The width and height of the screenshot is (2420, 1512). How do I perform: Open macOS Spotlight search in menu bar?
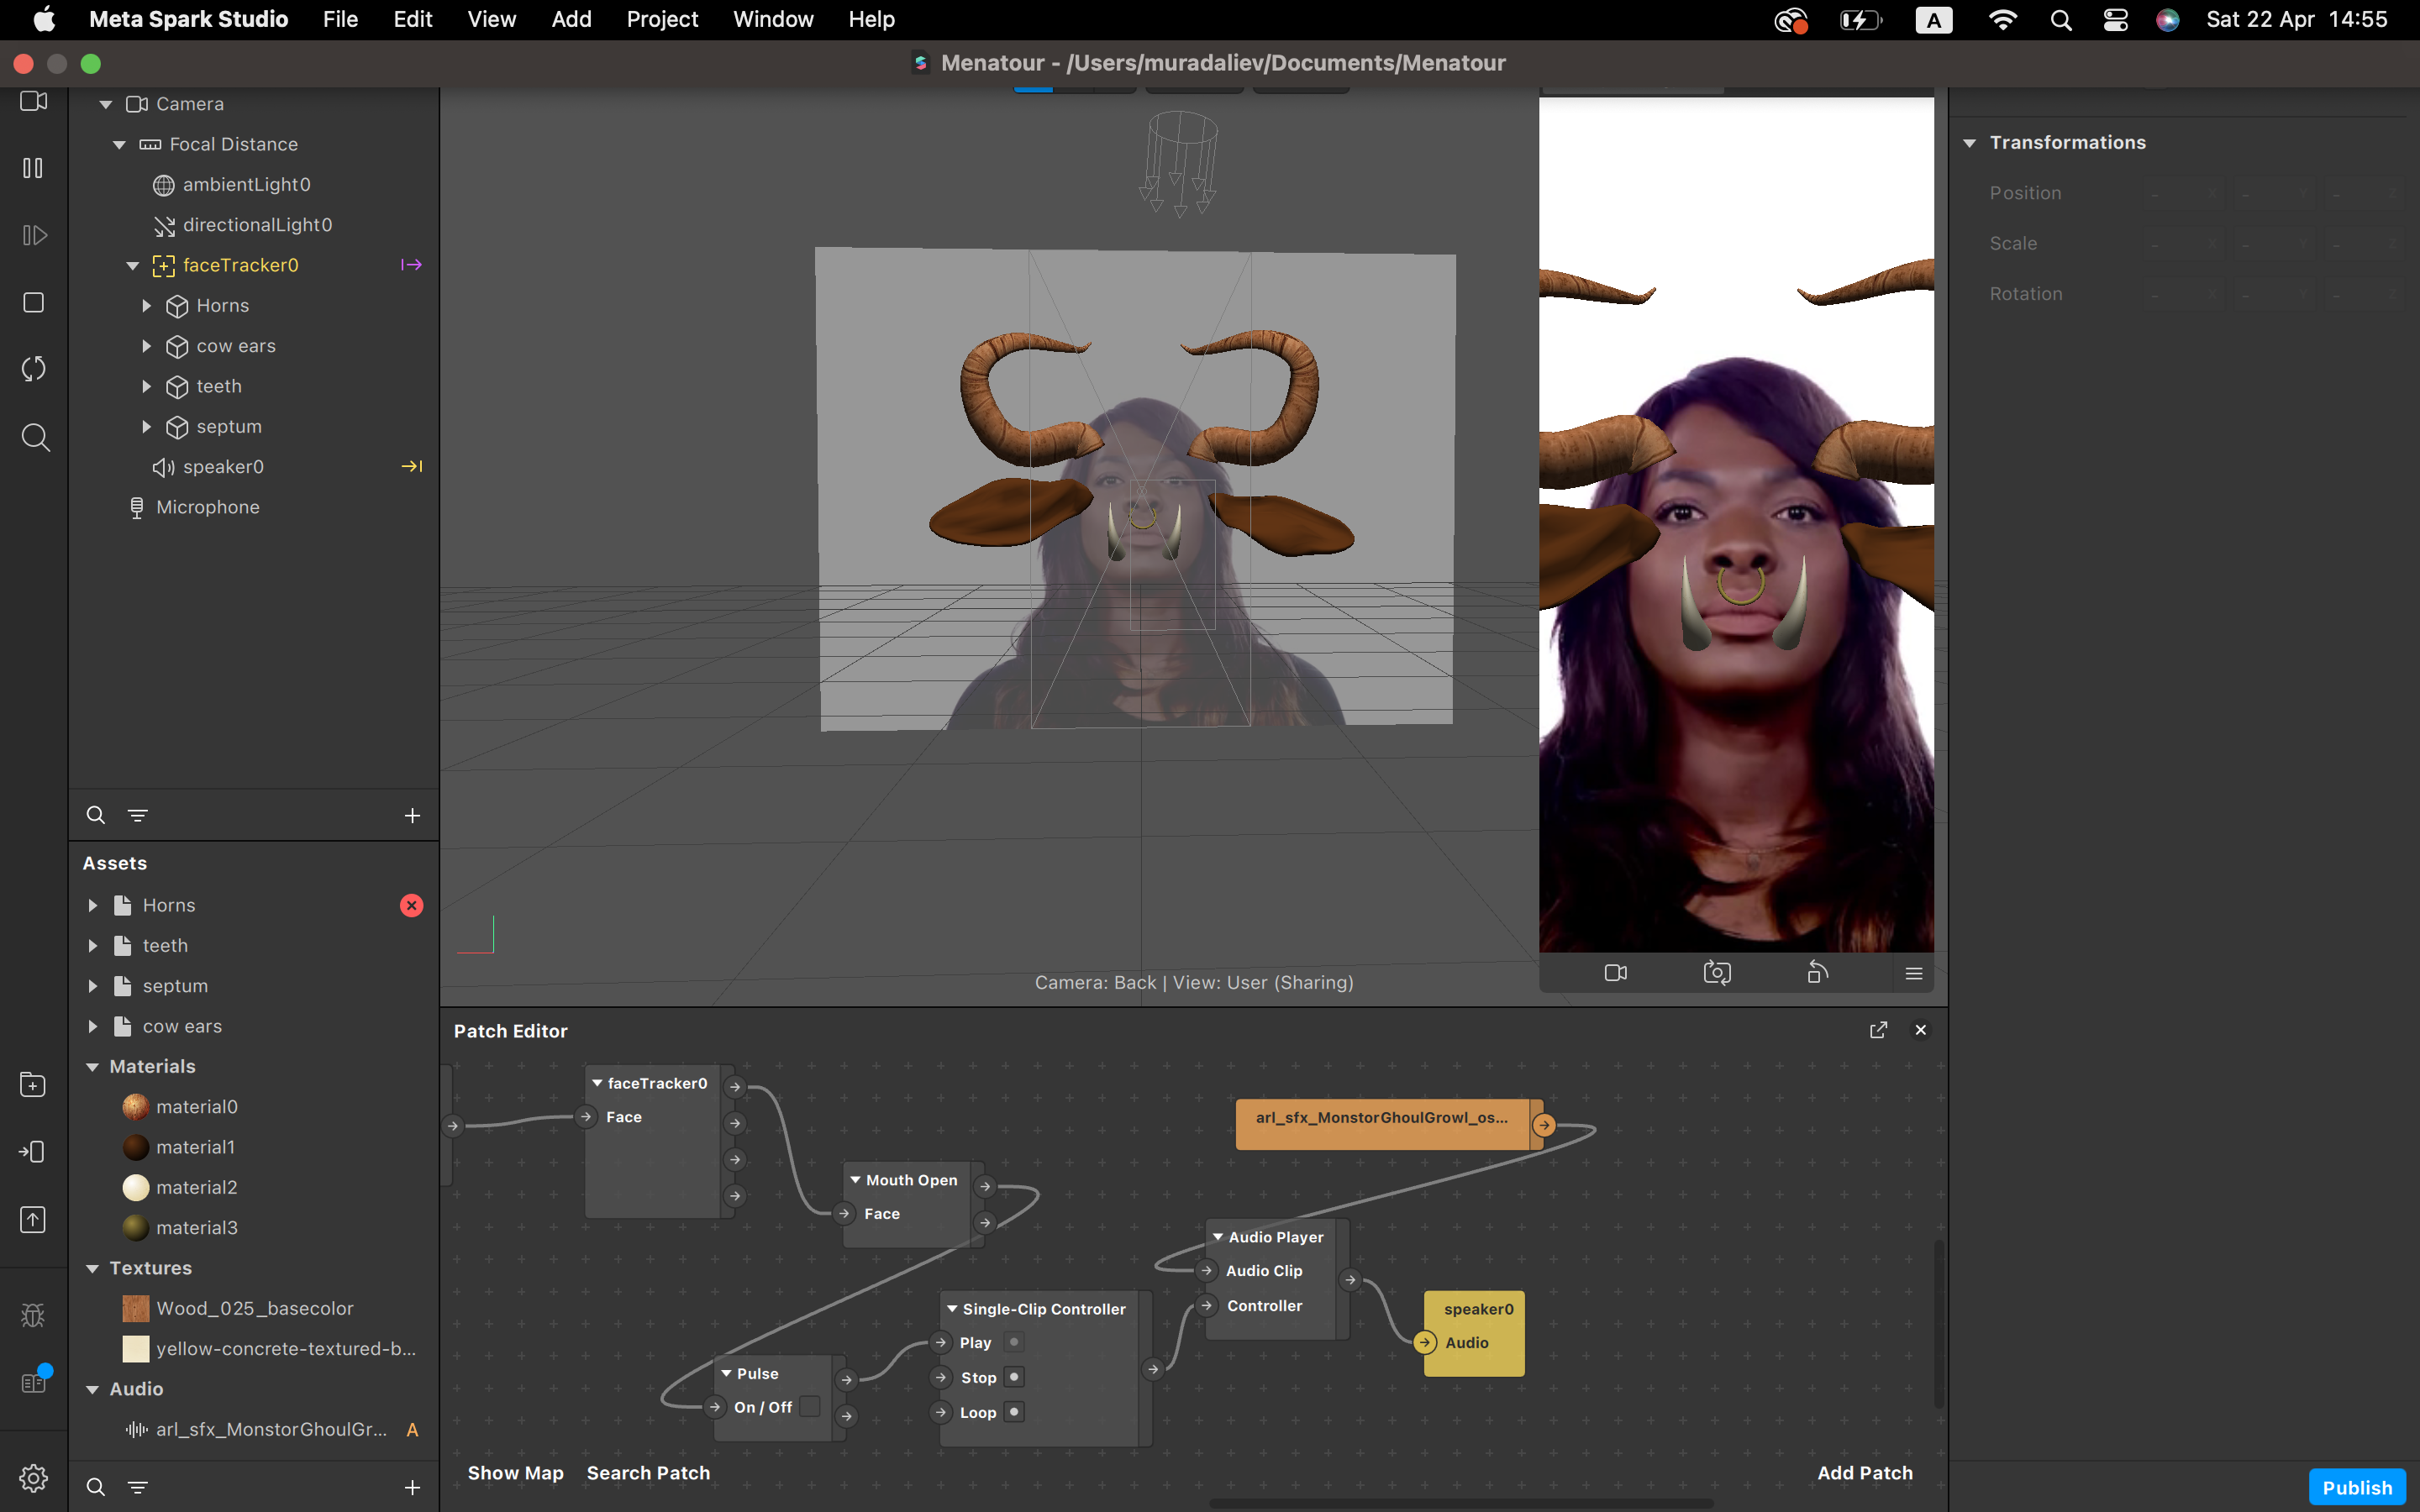[x=2060, y=20]
